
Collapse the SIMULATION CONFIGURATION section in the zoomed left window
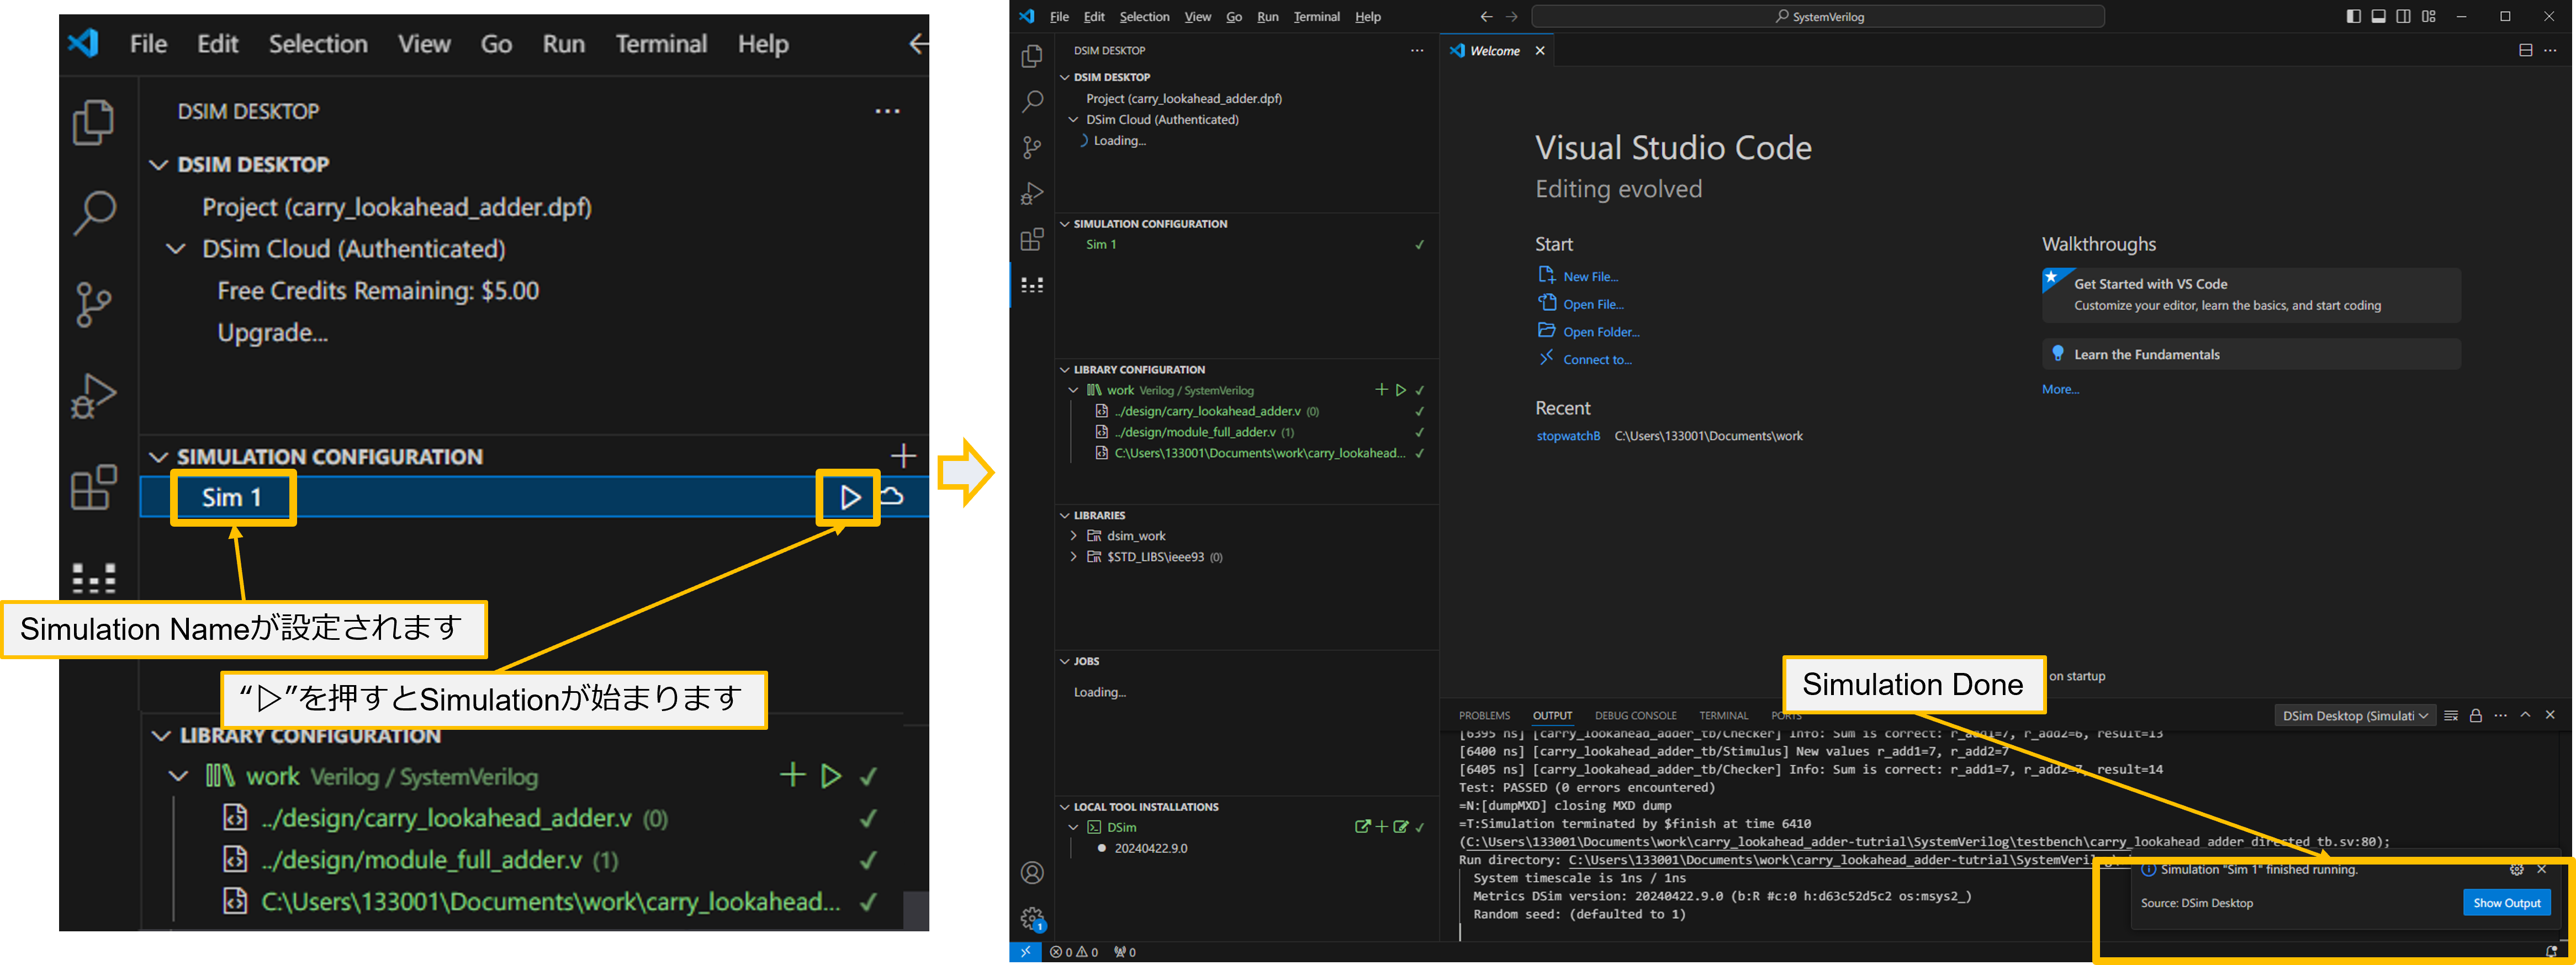click(158, 457)
